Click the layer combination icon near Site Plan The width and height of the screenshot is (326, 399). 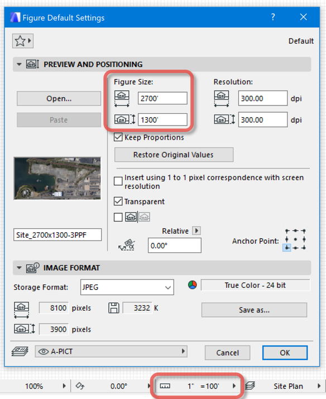pos(250,386)
